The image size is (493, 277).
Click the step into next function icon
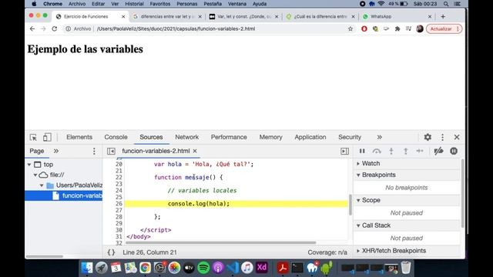pos(391,151)
